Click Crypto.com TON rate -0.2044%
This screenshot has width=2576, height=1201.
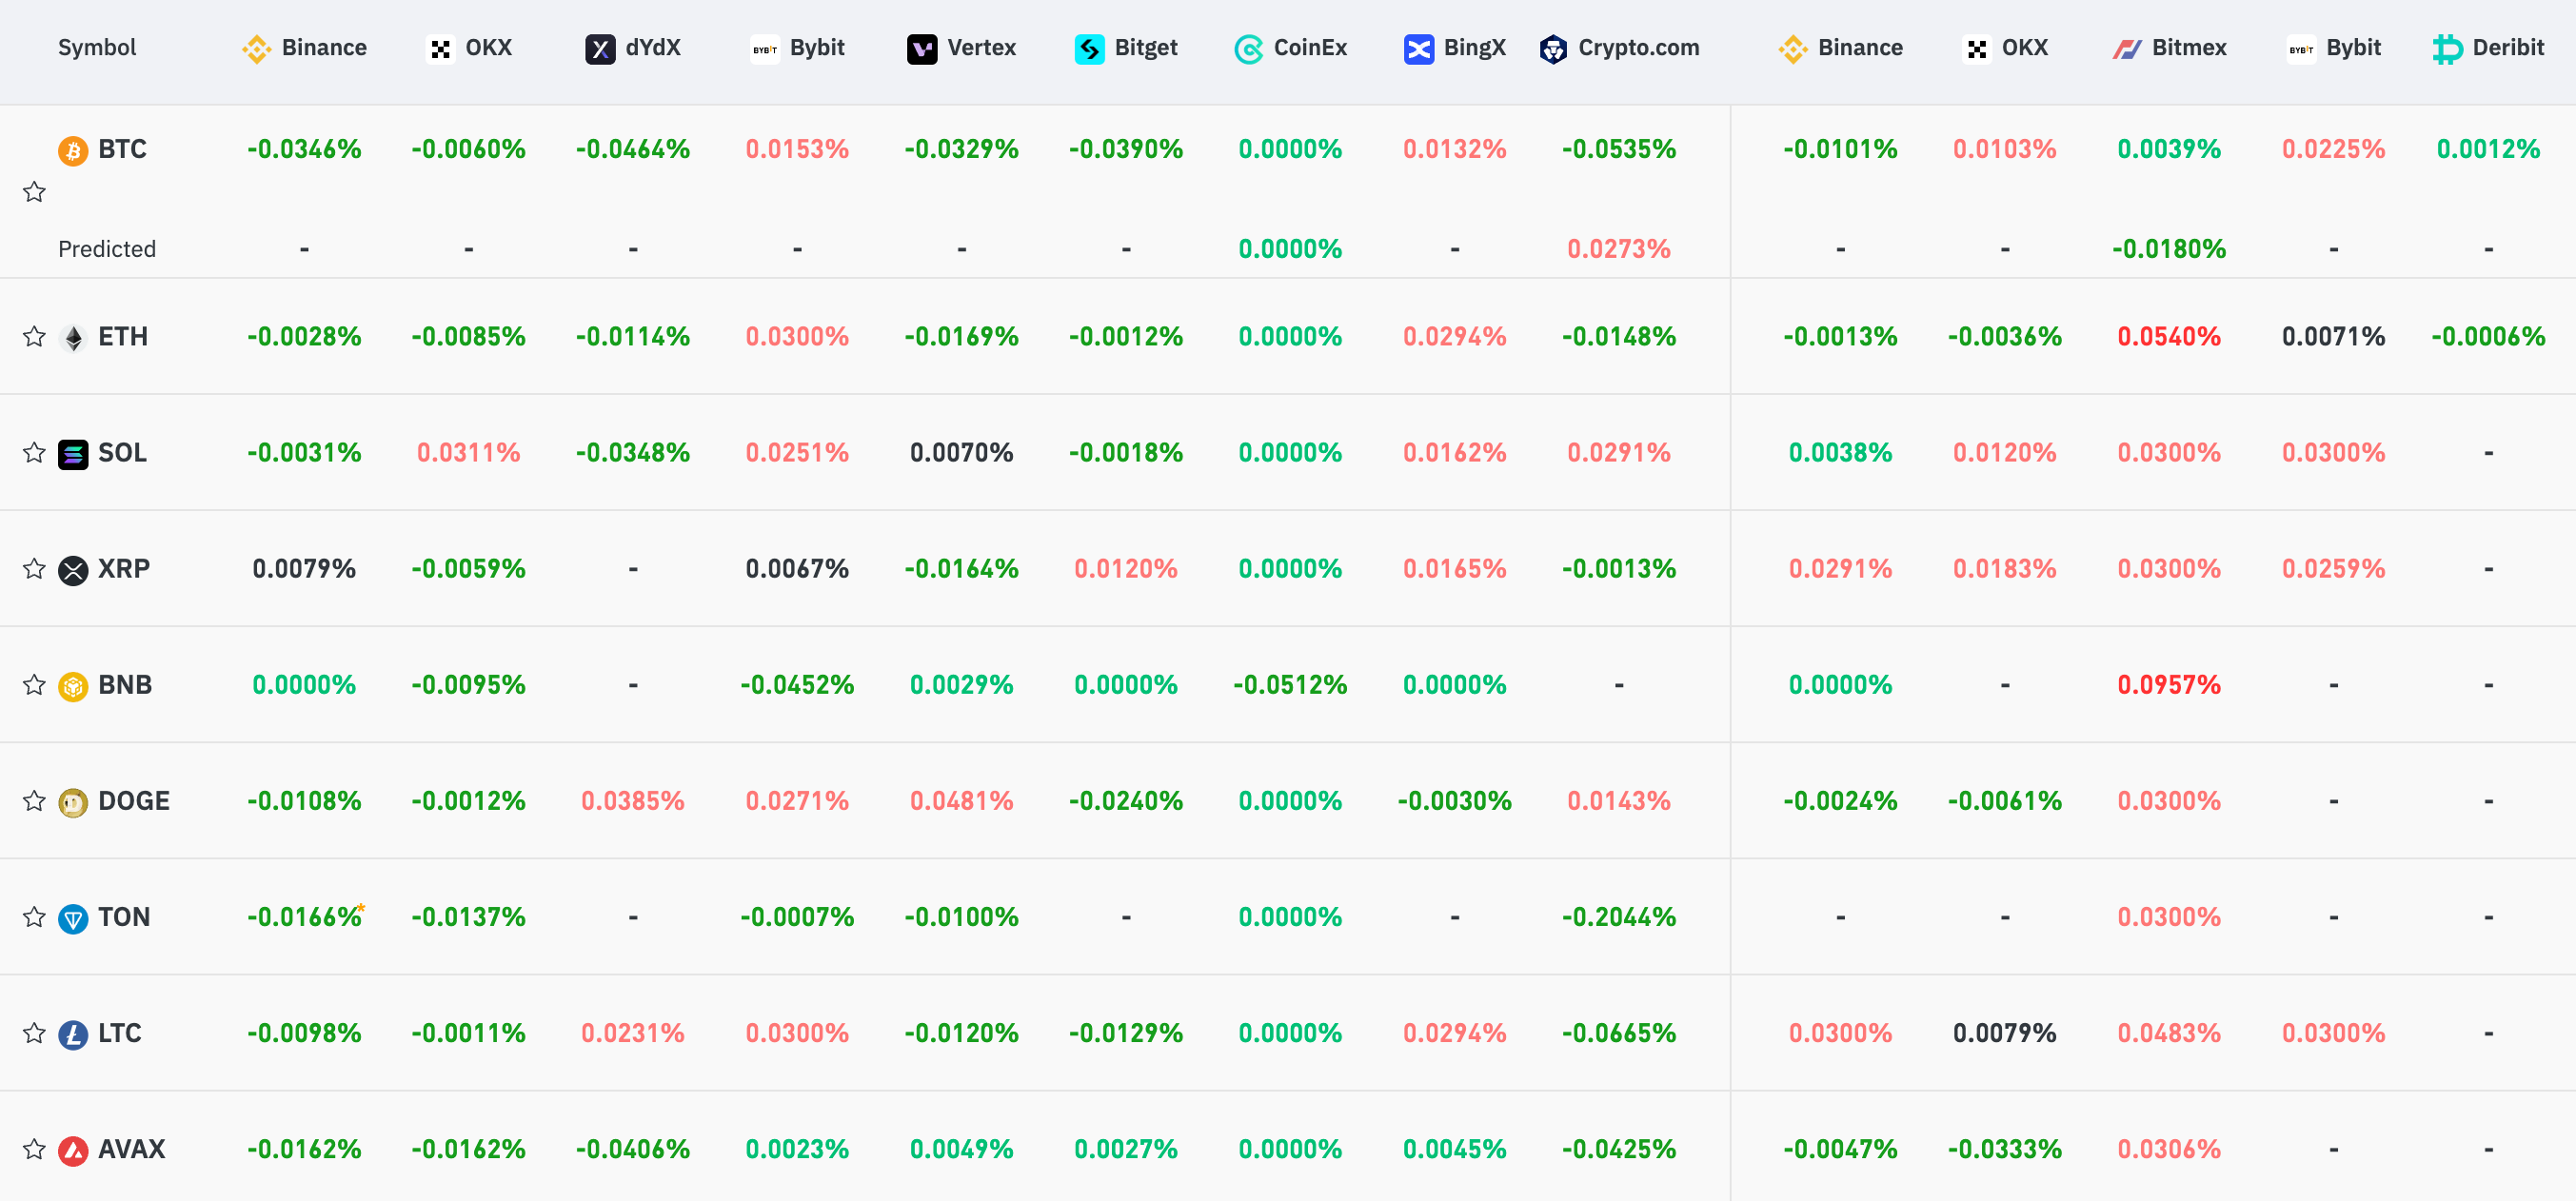[x=1618, y=917]
